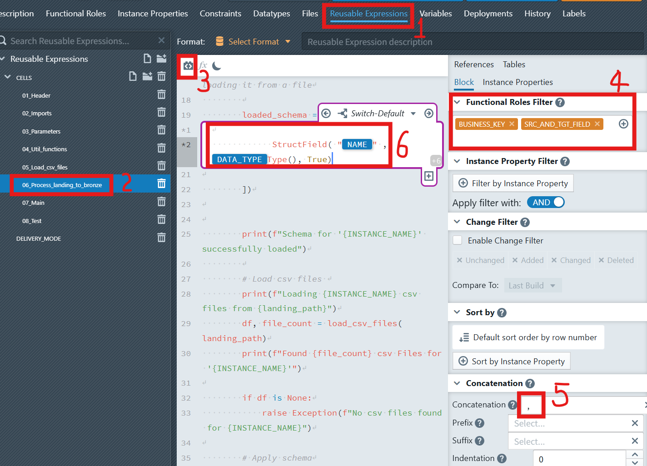Go to previous Switch-Default block
647x466 pixels.
[326, 114]
